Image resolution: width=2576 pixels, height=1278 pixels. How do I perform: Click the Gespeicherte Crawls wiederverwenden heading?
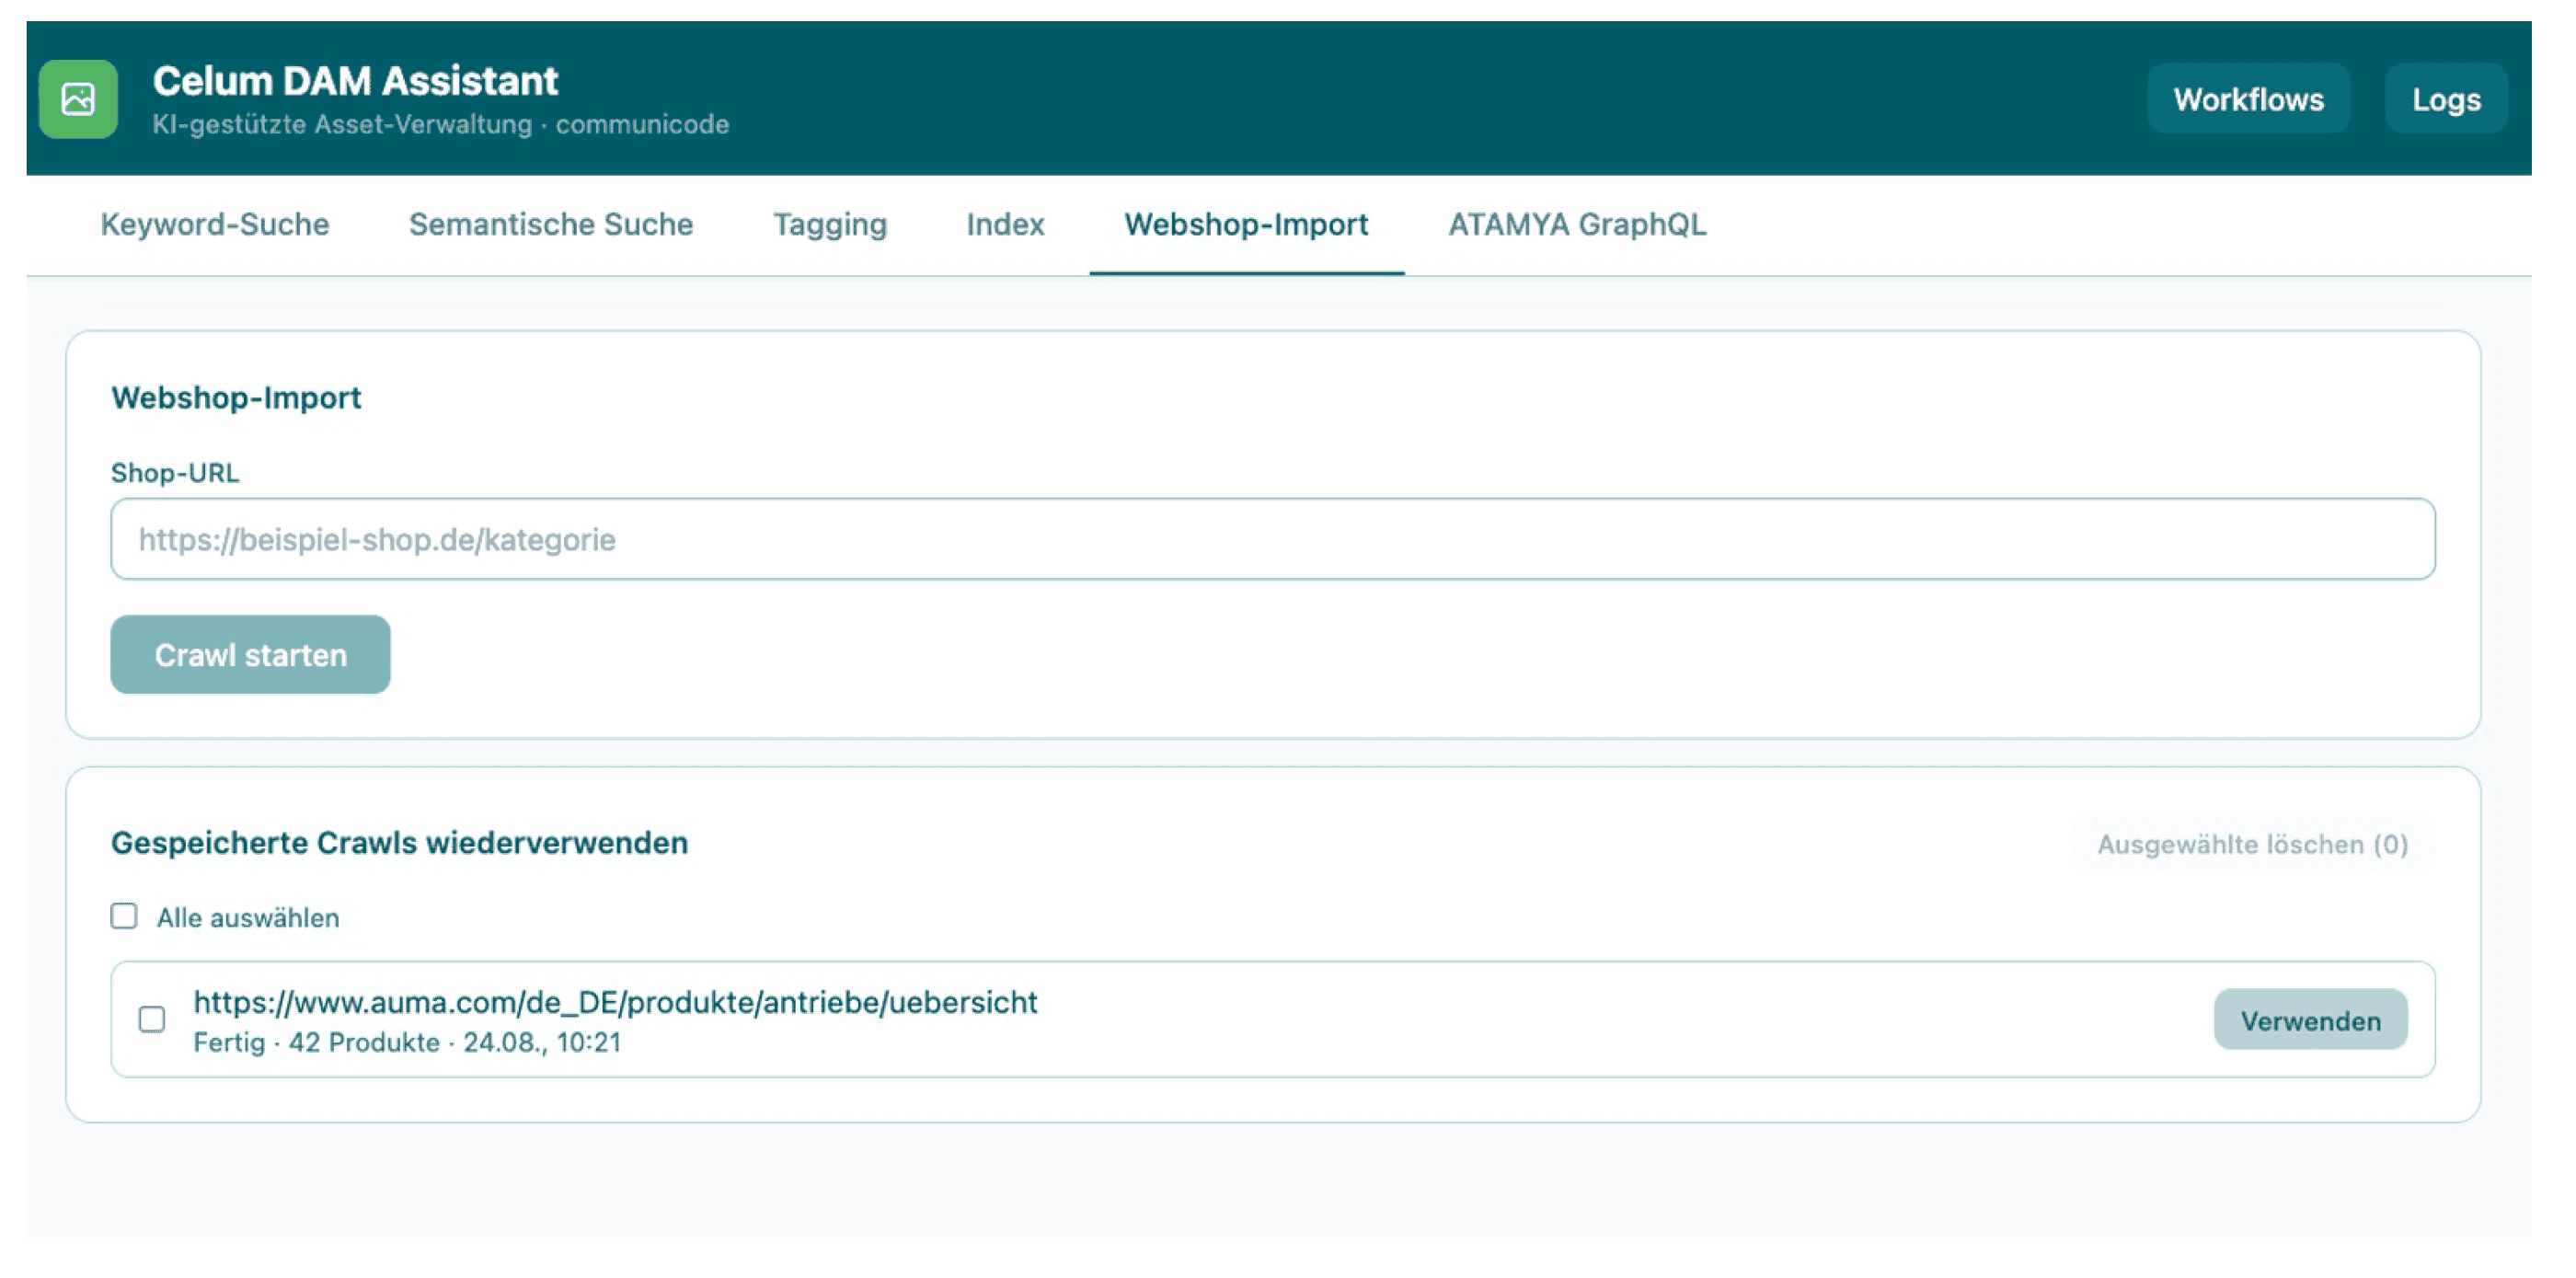coord(399,842)
